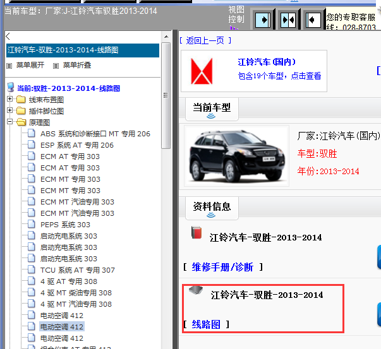Viewport: 381px width, 349px height.
Task: Click the view control split-both-arrows button
Action: (288, 20)
